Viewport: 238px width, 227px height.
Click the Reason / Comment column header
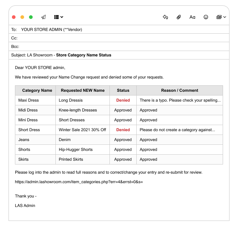[180, 90]
